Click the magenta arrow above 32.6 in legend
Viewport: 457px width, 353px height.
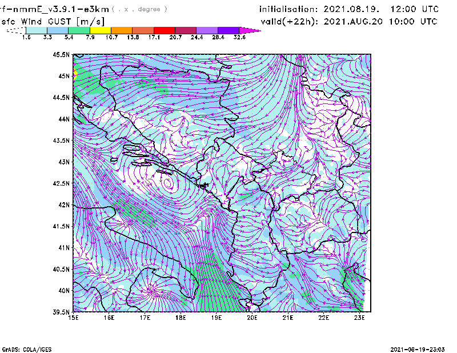click(x=250, y=30)
